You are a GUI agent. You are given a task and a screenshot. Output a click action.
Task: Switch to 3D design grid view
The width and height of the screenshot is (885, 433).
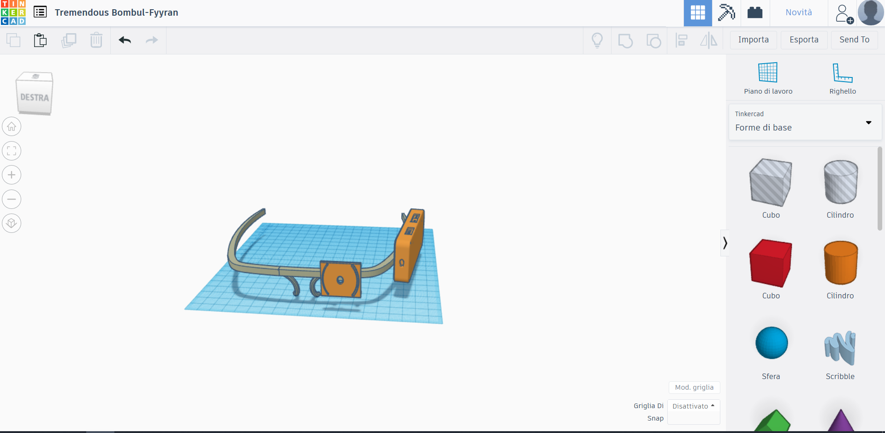(x=698, y=13)
